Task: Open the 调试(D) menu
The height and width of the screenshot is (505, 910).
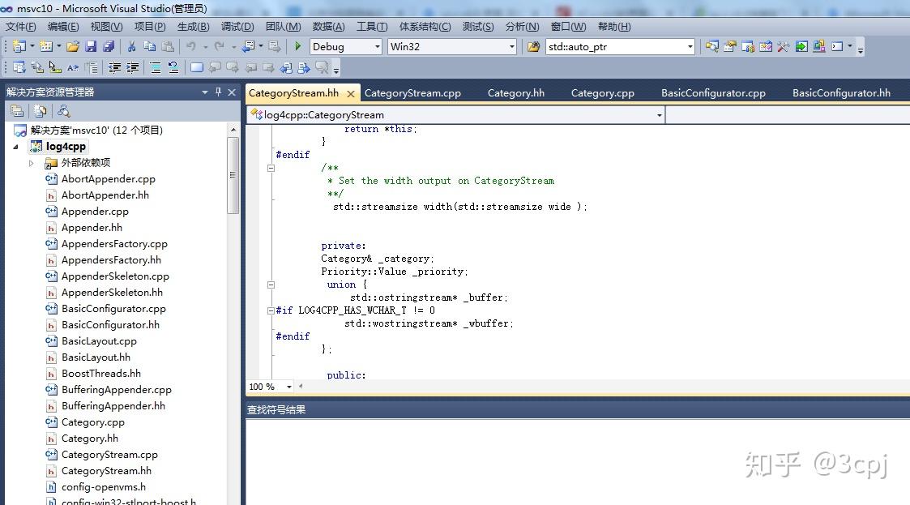Action: [237, 27]
